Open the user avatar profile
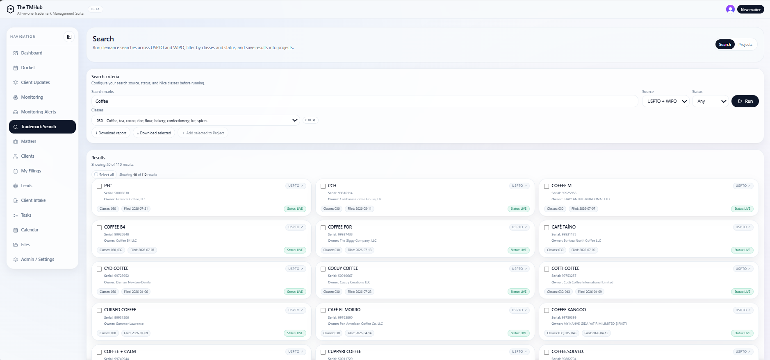 coord(730,9)
